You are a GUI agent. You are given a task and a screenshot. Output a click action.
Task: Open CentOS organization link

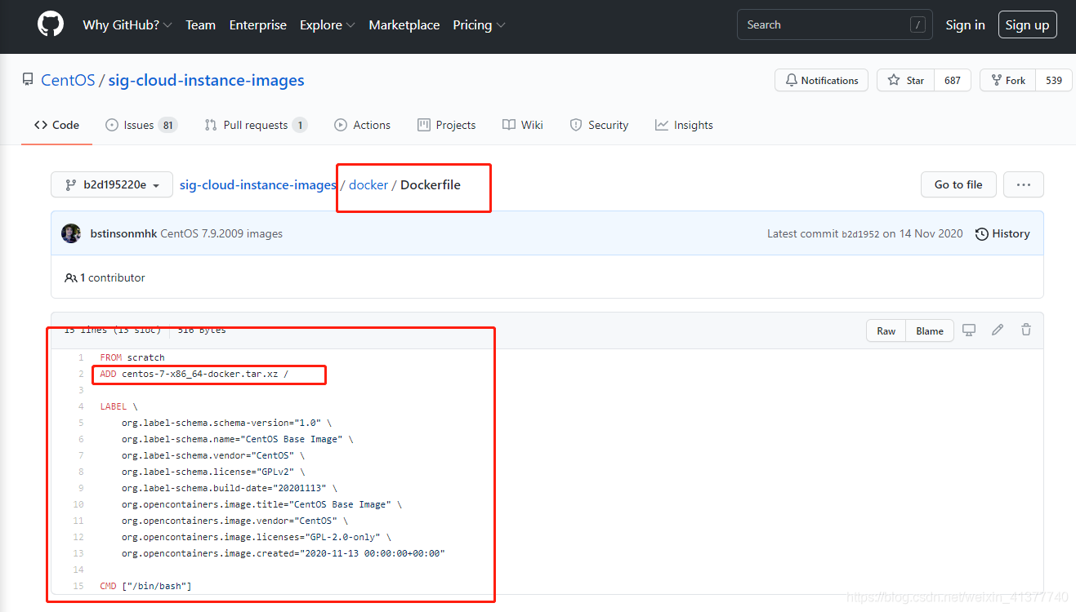(67, 80)
